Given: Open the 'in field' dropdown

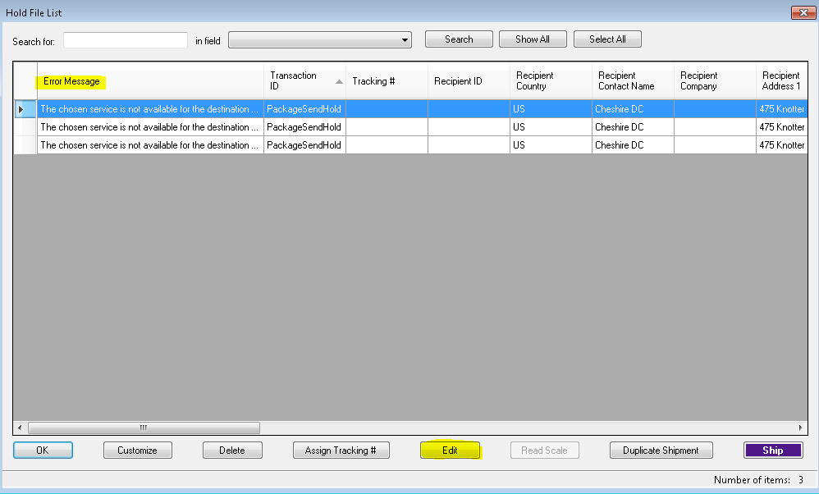Looking at the screenshot, I should 320,40.
